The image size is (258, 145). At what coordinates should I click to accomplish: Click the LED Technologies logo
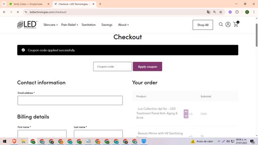[27, 25]
